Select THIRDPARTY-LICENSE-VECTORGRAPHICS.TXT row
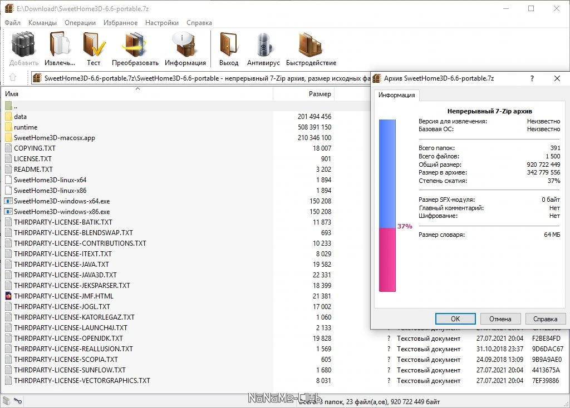 tap(285, 380)
